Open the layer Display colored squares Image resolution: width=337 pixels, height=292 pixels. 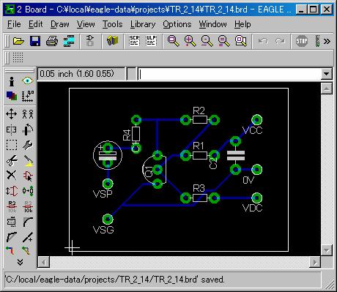coord(12,96)
